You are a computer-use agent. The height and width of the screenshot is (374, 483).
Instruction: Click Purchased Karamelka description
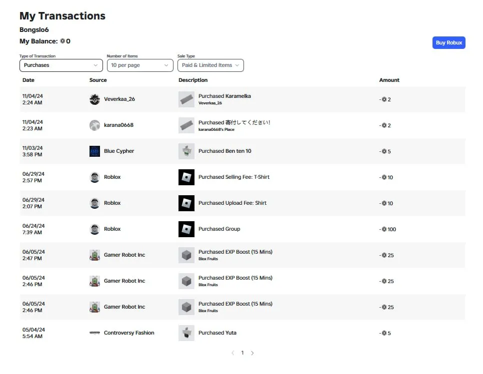(224, 96)
